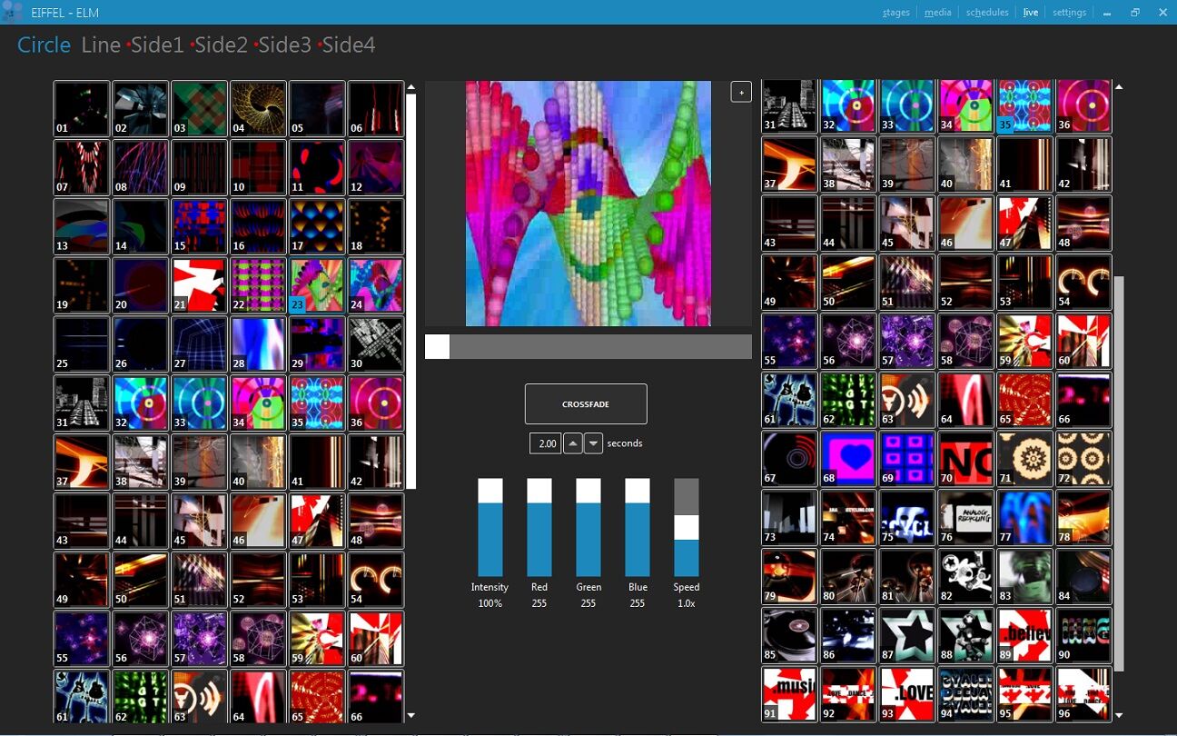Viewport: 1177px width, 736px height.
Task: Select the Side3 stage tab
Action: tap(284, 45)
